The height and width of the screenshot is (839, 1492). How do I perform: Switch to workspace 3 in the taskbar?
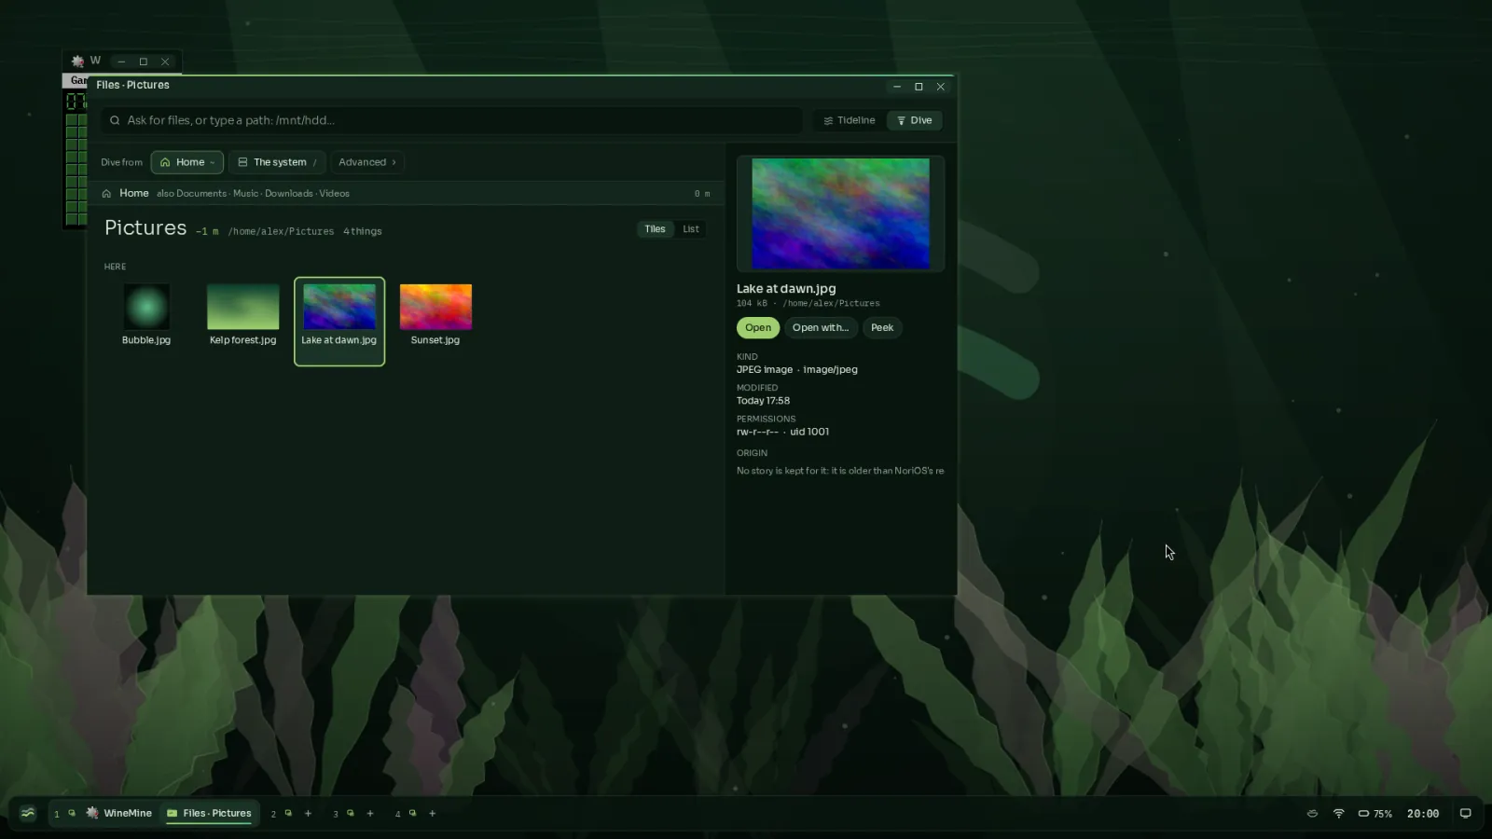[x=336, y=814]
